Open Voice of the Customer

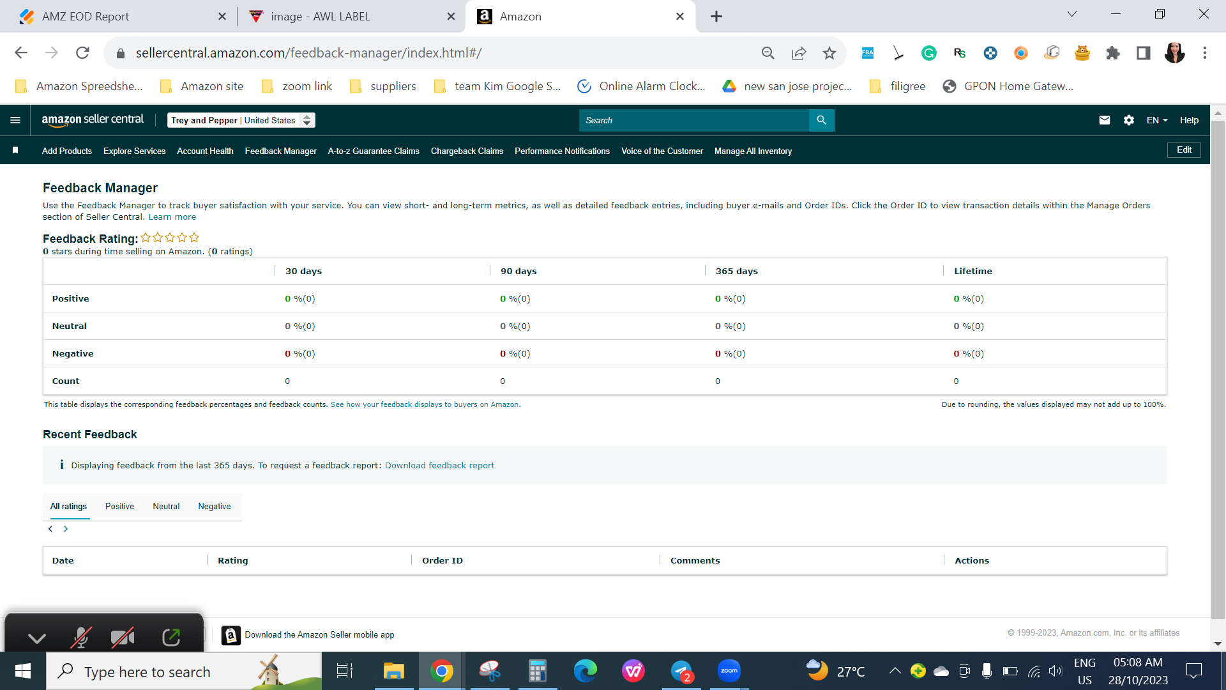click(662, 151)
